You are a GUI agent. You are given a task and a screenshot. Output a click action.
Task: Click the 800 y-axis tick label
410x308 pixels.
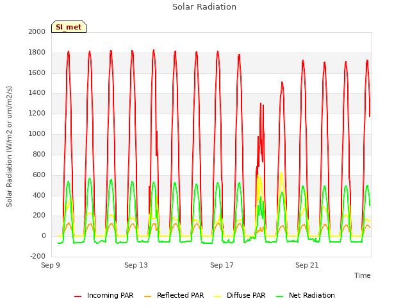(x=39, y=154)
